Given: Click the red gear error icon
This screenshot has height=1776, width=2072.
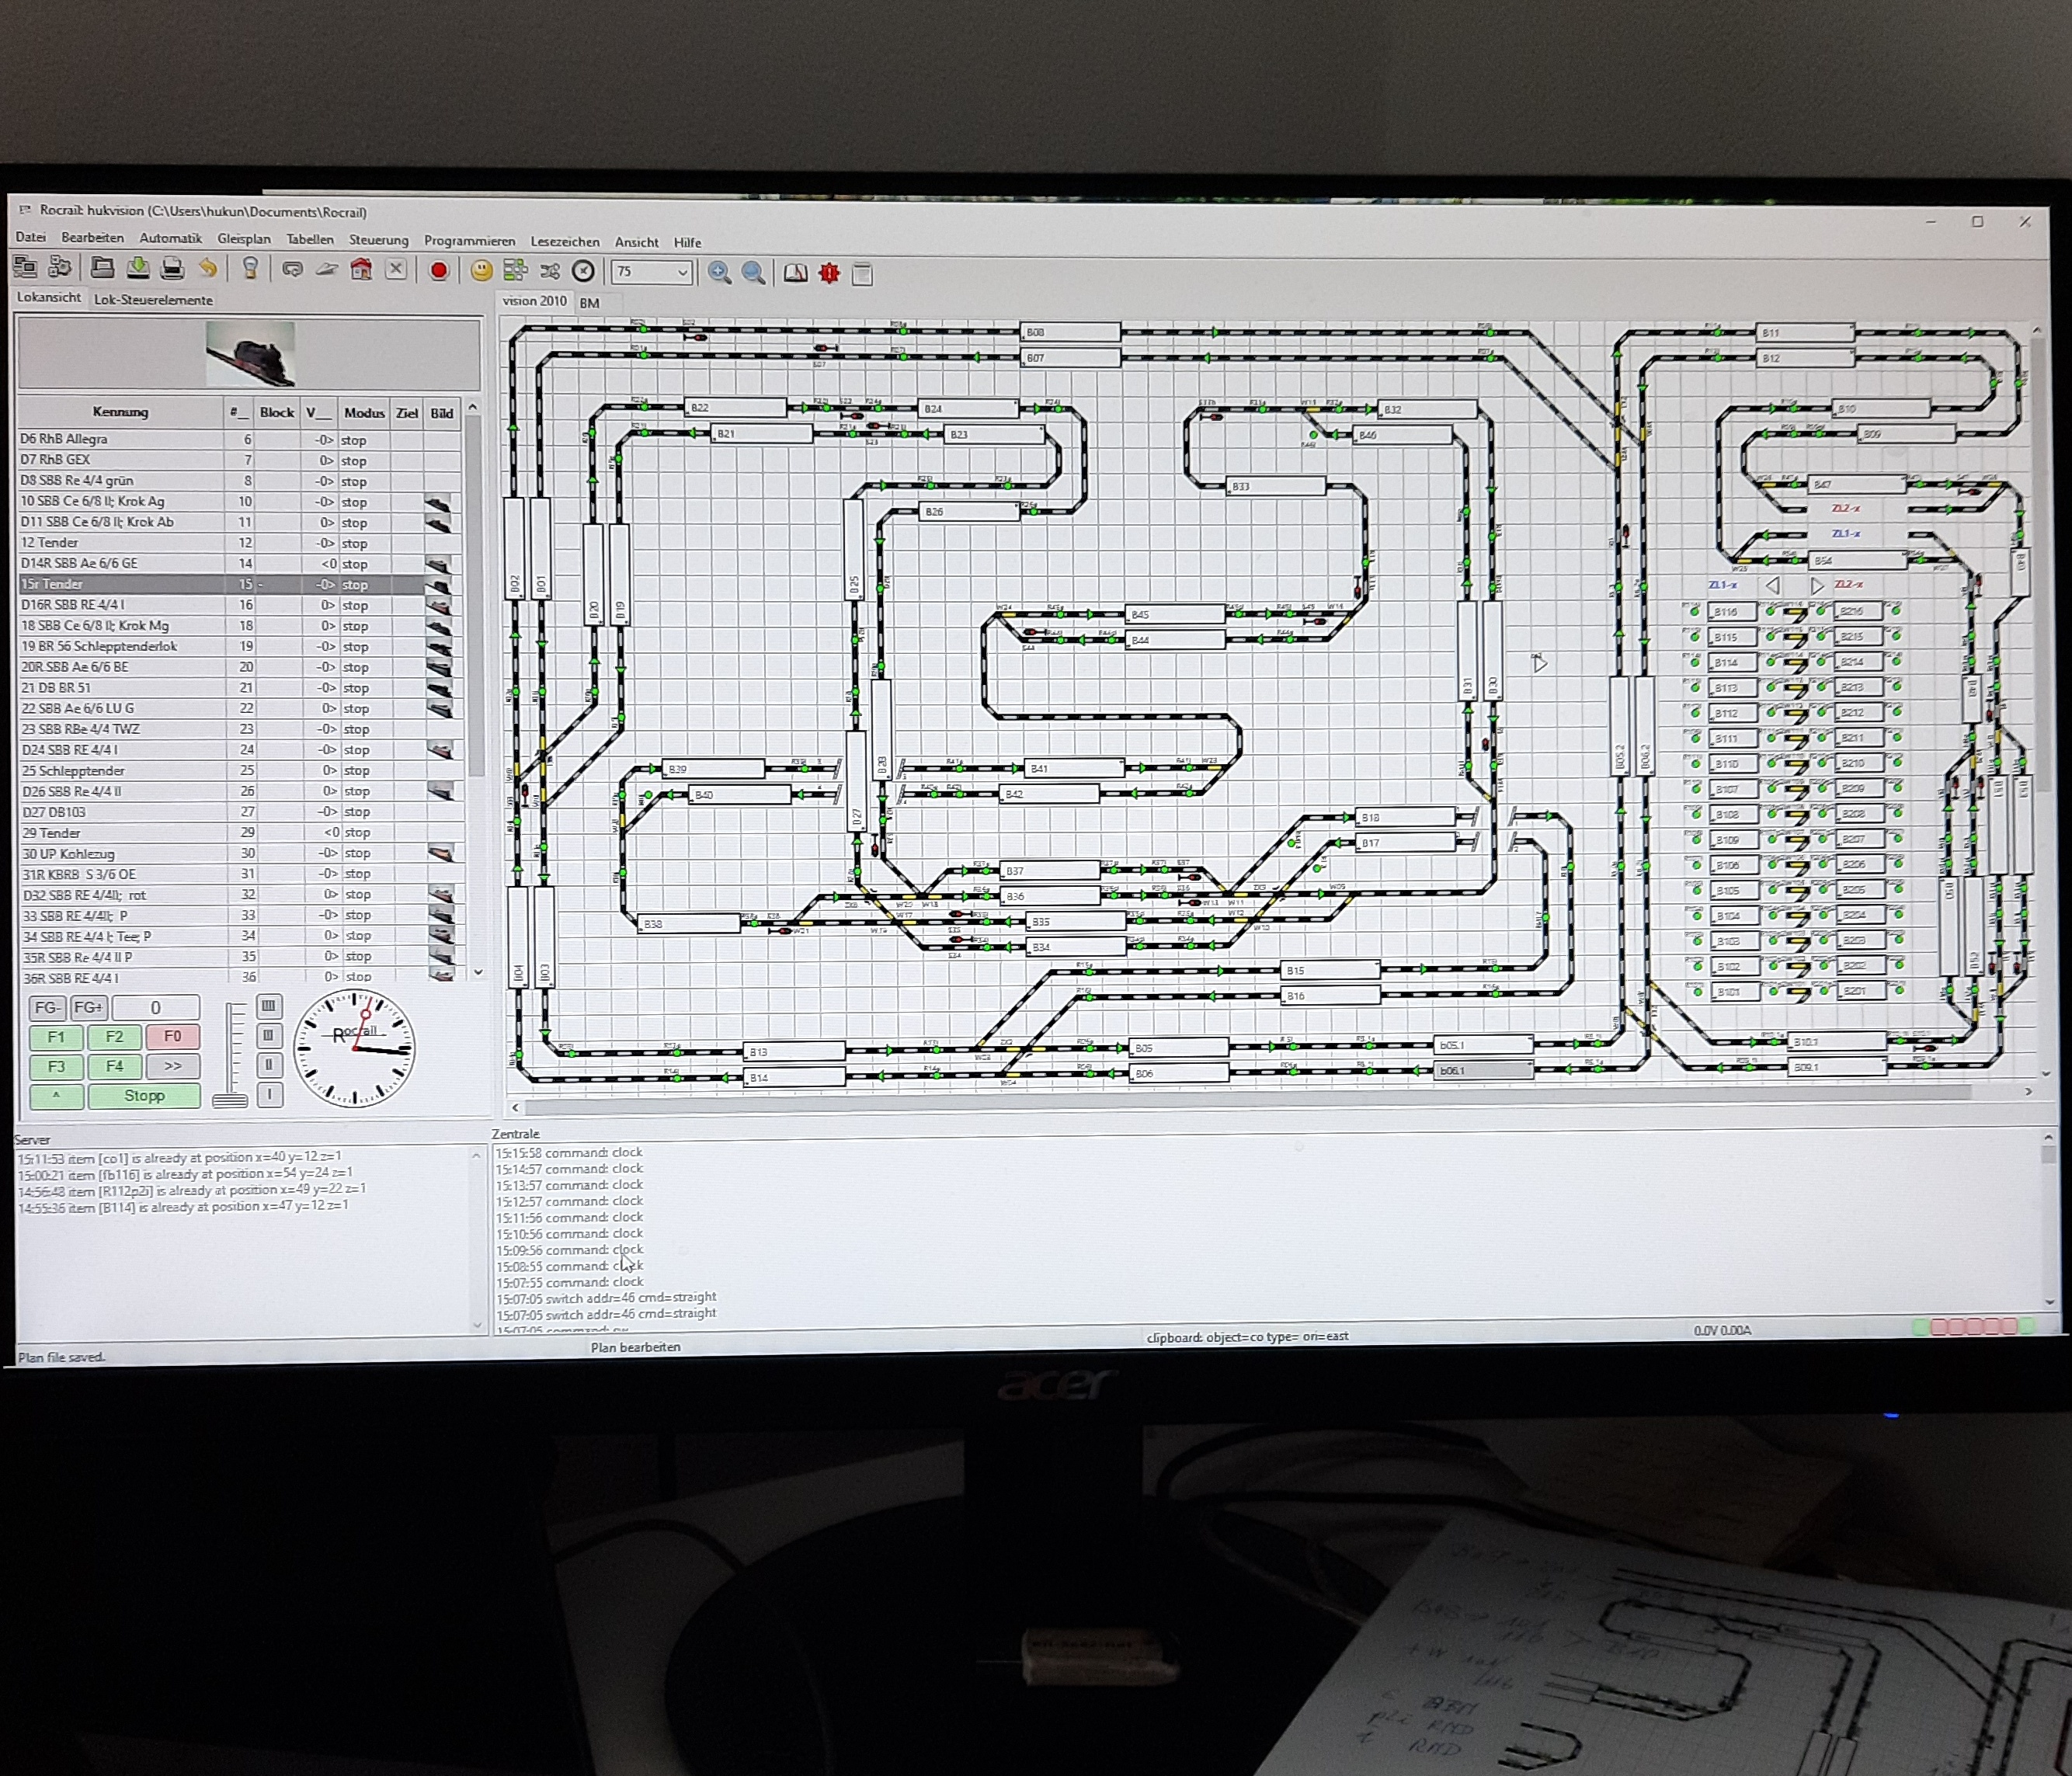Looking at the screenshot, I should tap(829, 273).
